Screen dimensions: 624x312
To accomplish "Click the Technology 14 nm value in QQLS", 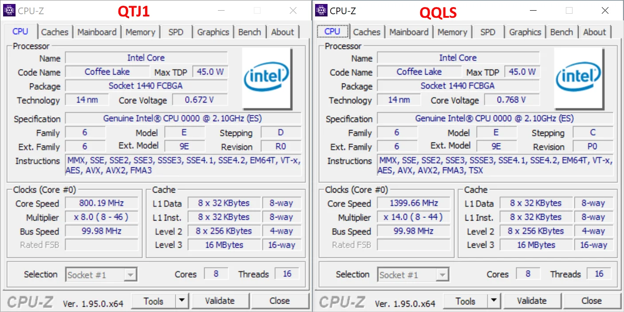I will pos(399,100).
